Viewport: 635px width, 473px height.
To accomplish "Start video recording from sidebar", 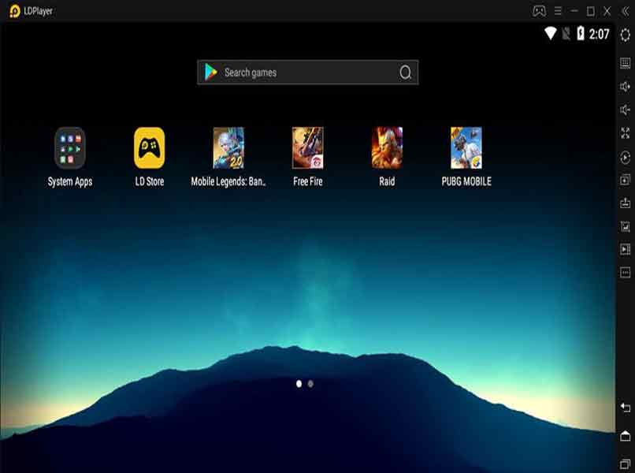I will tap(626, 249).
